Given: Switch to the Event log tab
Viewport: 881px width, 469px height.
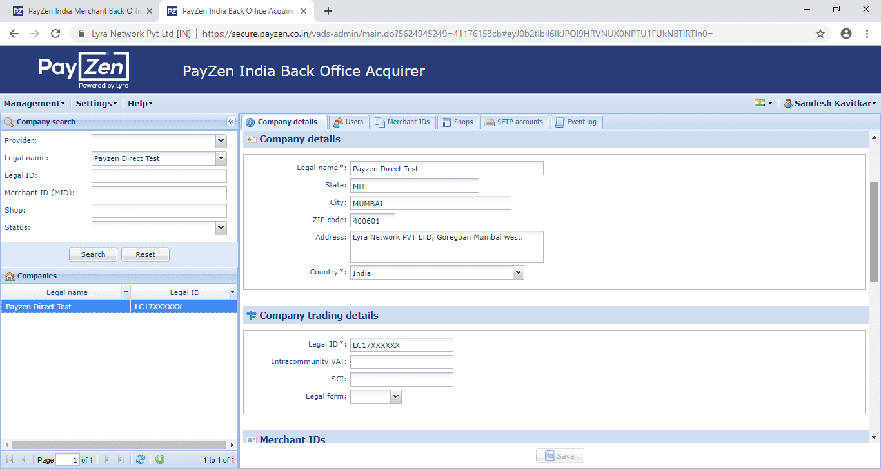Looking at the screenshot, I should tap(577, 122).
